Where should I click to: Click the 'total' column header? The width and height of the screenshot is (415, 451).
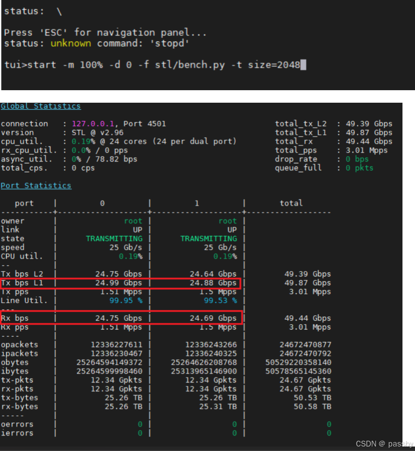coord(291,203)
